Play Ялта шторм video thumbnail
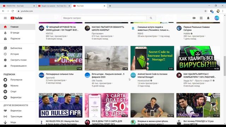 click(x=106, y=58)
